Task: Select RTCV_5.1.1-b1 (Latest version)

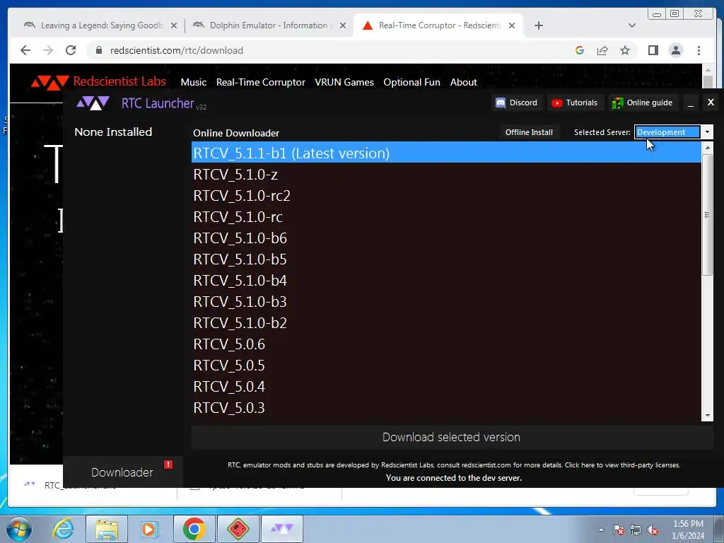Action: pyautogui.click(x=446, y=153)
